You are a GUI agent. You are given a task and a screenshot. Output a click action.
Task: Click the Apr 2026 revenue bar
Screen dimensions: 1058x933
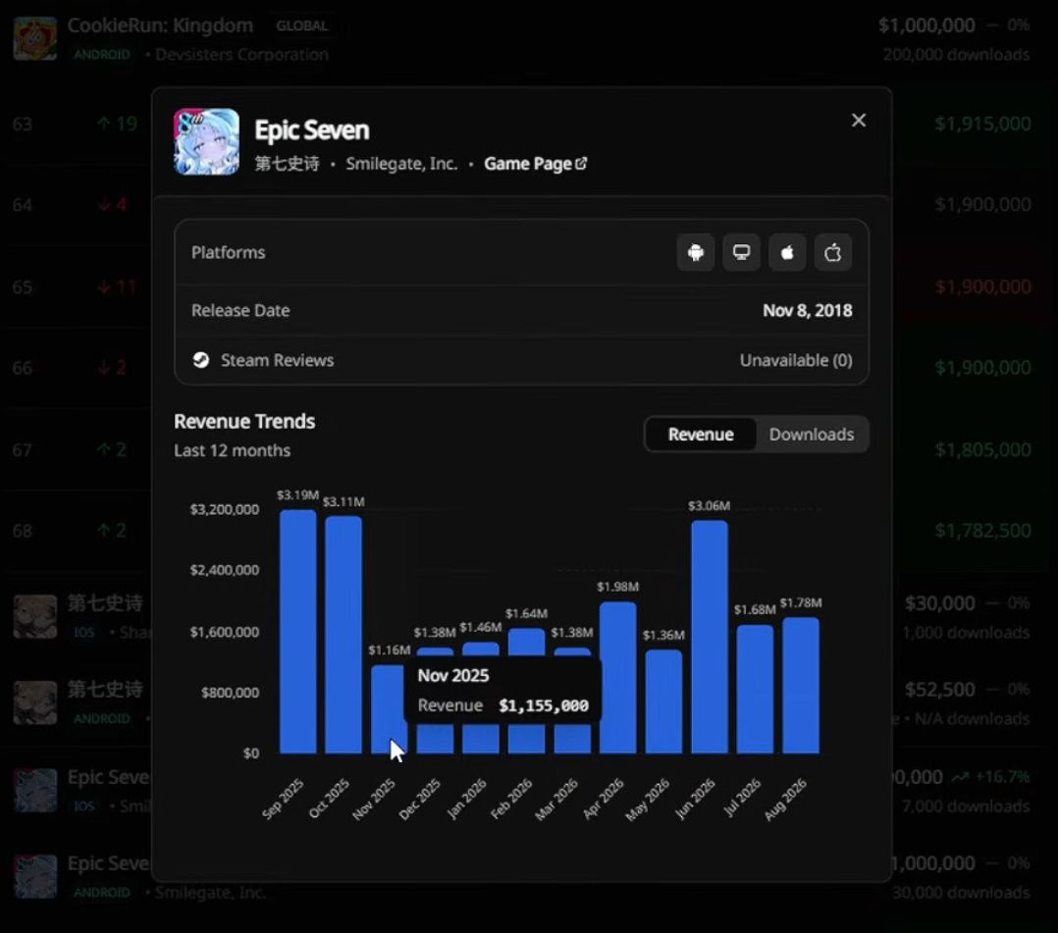(x=618, y=678)
